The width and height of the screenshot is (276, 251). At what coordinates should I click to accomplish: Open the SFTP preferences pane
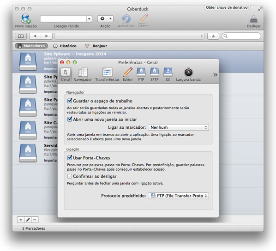click(154, 74)
